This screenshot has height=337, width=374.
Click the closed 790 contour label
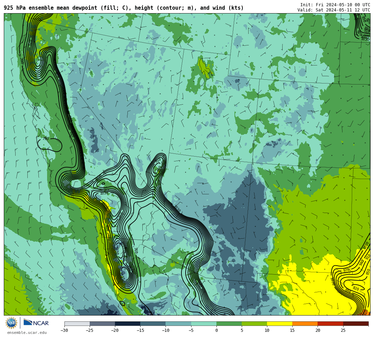(46, 138)
